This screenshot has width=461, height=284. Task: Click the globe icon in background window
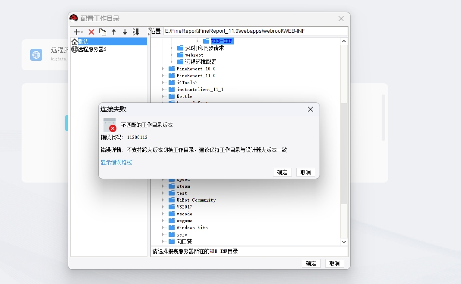click(36, 55)
